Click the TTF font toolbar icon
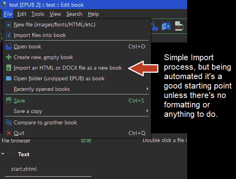 [x=179, y=26]
